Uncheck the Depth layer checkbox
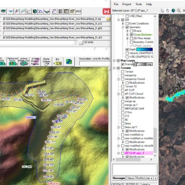The width and height of the screenshot is (185, 185). pos(127,49)
